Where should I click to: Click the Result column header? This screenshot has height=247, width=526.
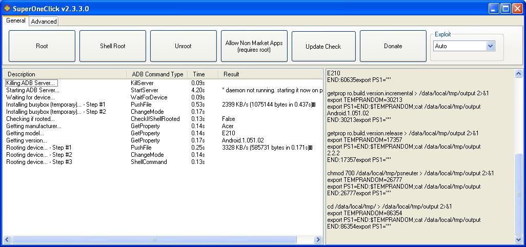tap(270, 74)
